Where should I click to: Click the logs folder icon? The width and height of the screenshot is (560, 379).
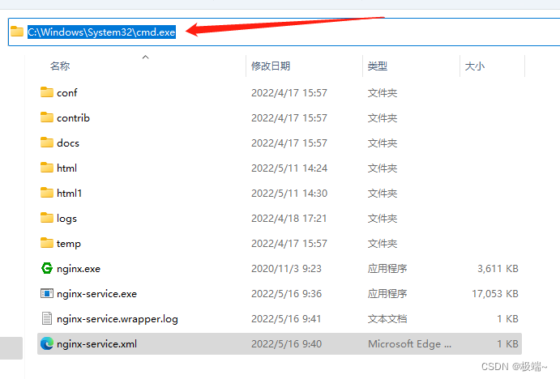click(47, 218)
